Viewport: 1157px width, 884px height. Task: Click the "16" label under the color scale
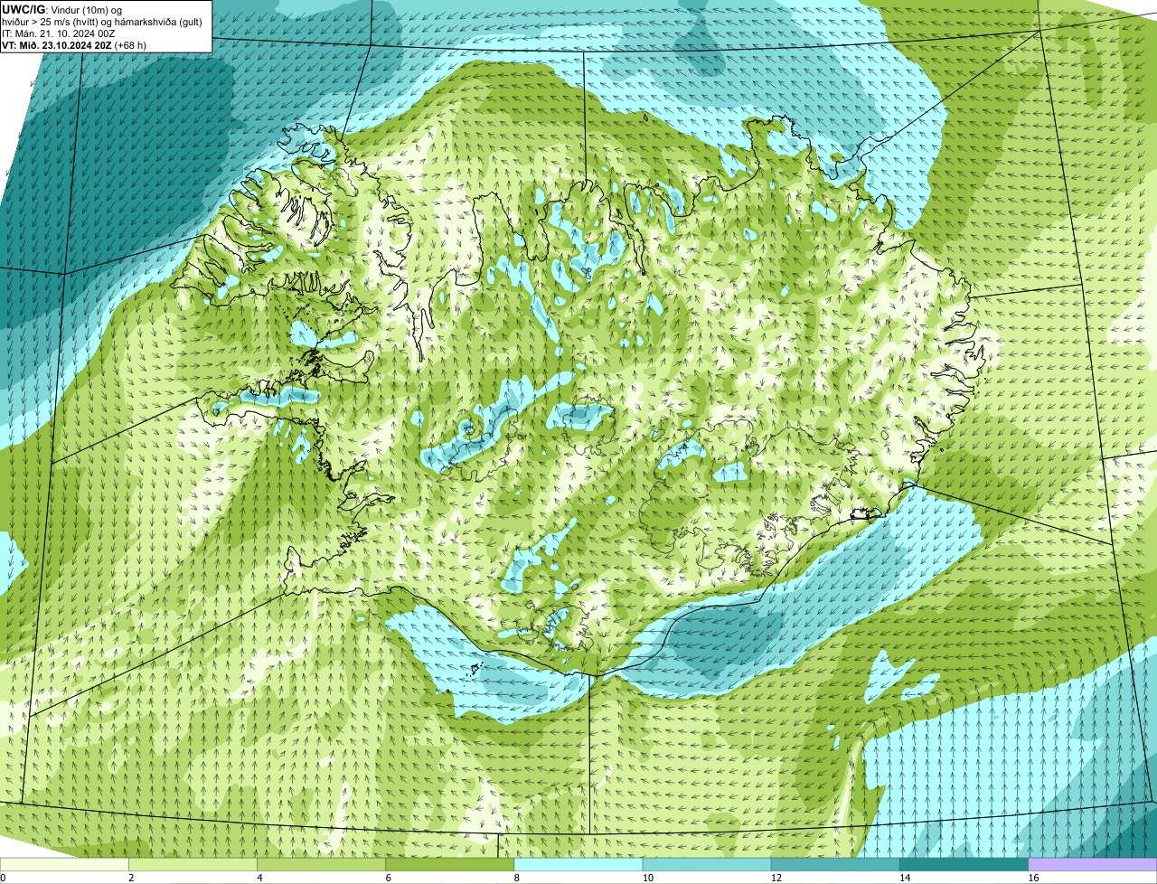point(1033,878)
